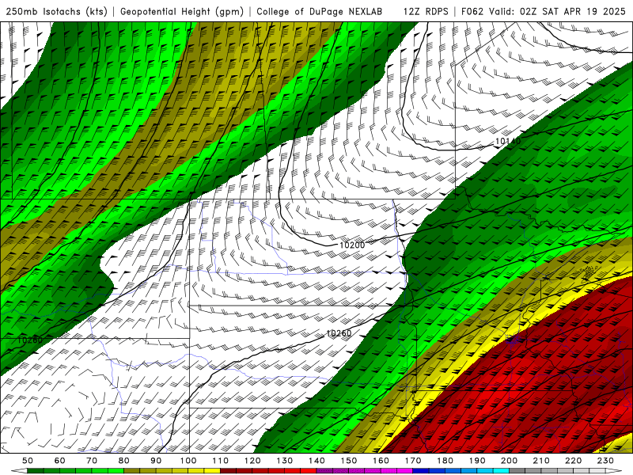Click the 10260 contour label at left edge

[x=30, y=340]
